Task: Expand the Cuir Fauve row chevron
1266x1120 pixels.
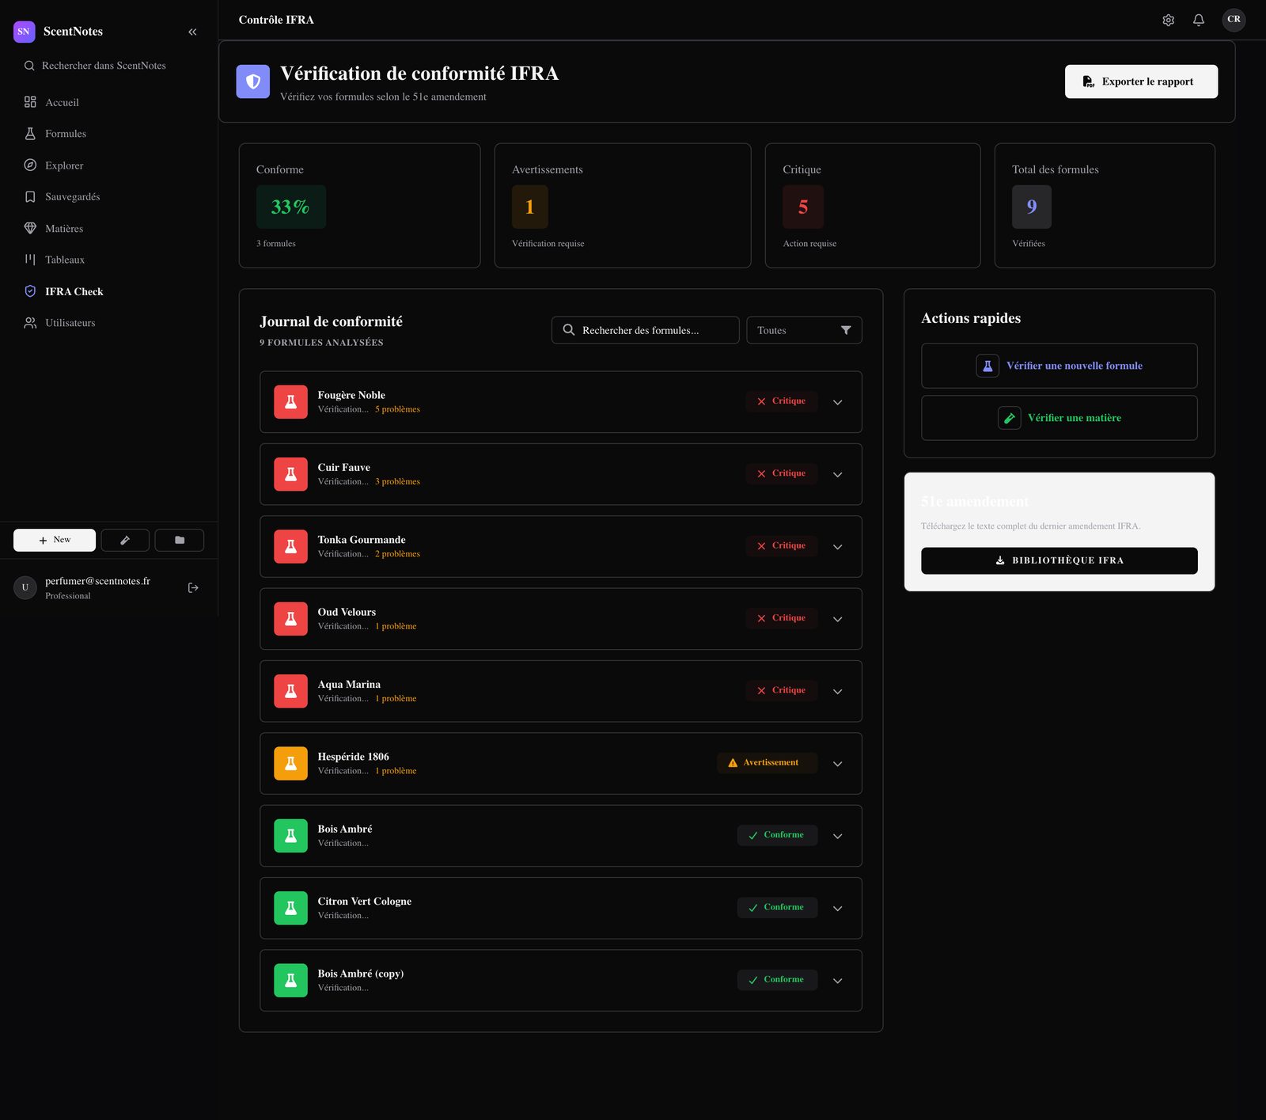Action: pyautogui.click(x=837, y=474)
